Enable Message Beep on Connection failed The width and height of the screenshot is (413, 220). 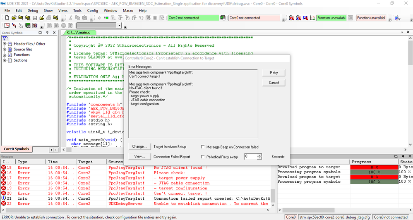pos(203,147)
